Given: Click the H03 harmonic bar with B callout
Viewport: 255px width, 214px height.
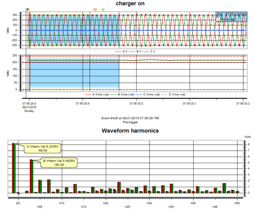Looking at the screenshot, I should [32, 176].
